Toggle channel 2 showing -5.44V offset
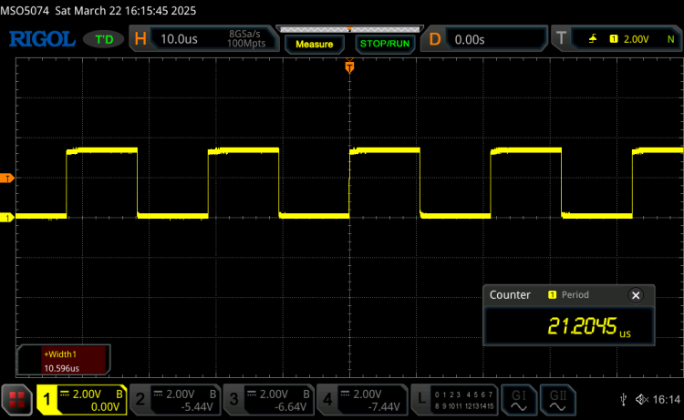This screenshot has width=684, height=420. tap(176, 398)
